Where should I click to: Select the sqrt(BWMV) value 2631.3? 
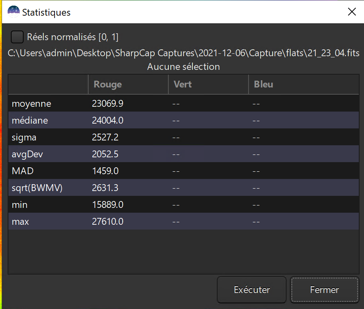point(105,188)
